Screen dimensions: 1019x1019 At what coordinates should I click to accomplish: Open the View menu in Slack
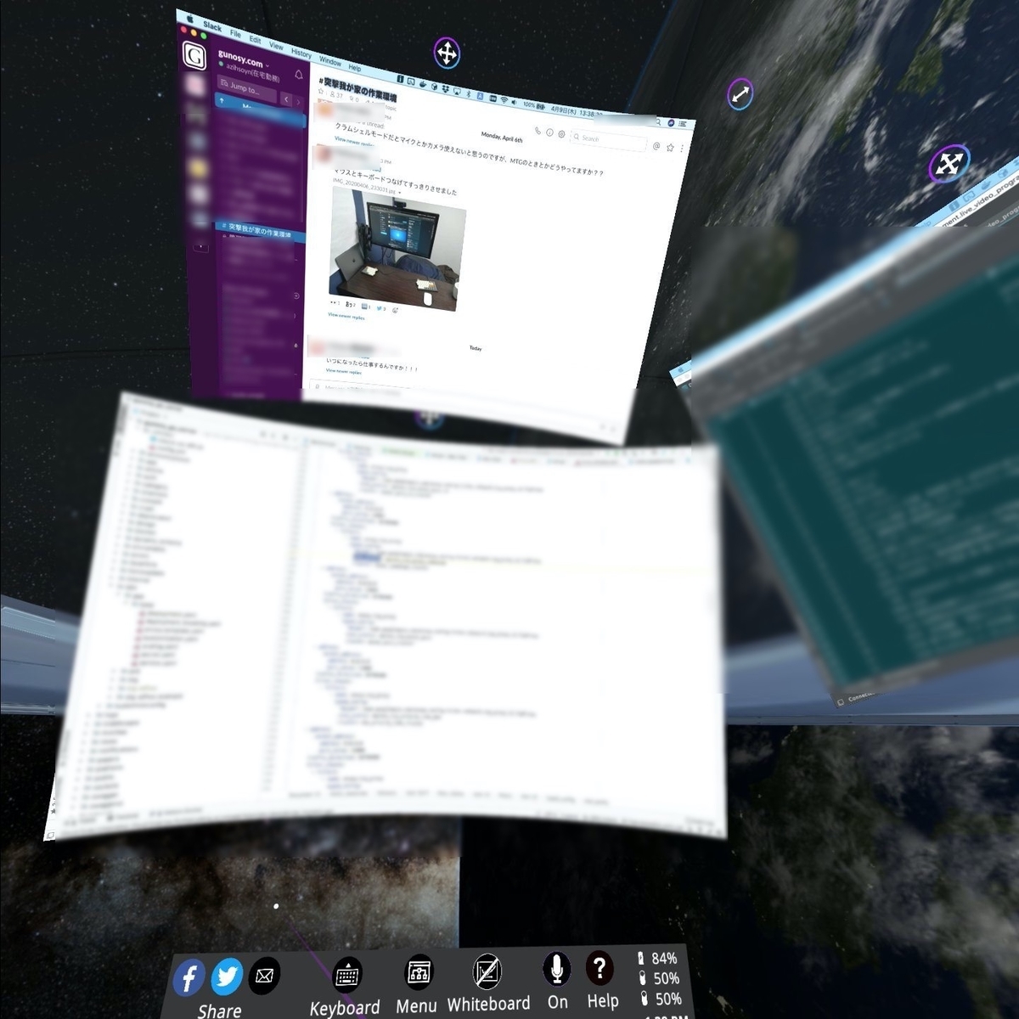(276, 46)
